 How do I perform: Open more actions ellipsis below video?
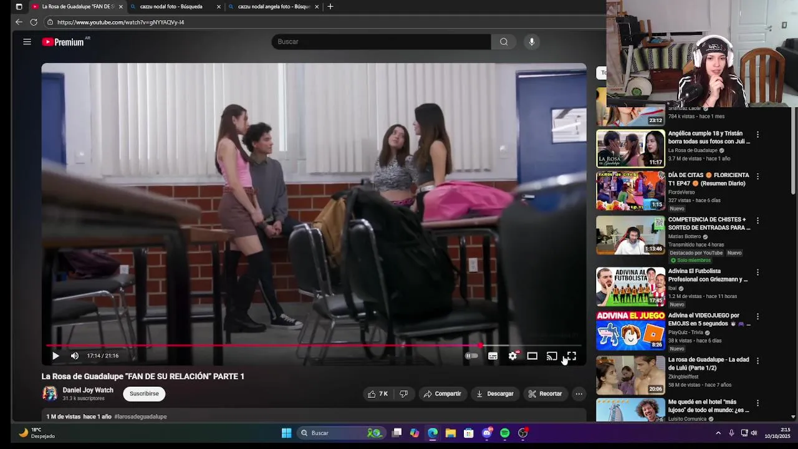(x=579, y=393)
